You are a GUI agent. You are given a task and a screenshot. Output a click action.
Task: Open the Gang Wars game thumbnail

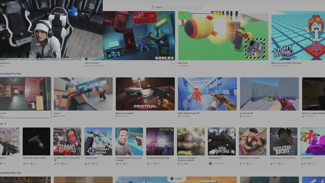point(67,141)
